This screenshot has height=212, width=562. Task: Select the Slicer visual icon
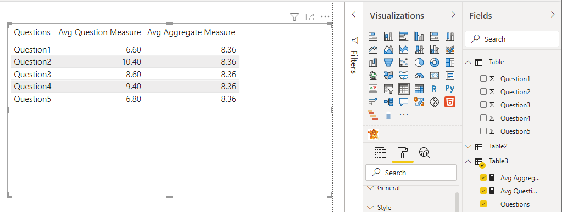388,89
